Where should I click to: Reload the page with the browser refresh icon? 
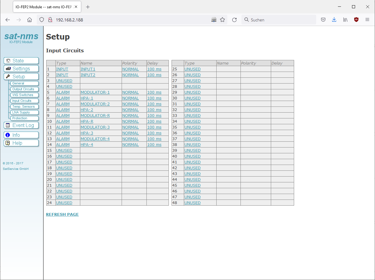[x=234, y=20]
